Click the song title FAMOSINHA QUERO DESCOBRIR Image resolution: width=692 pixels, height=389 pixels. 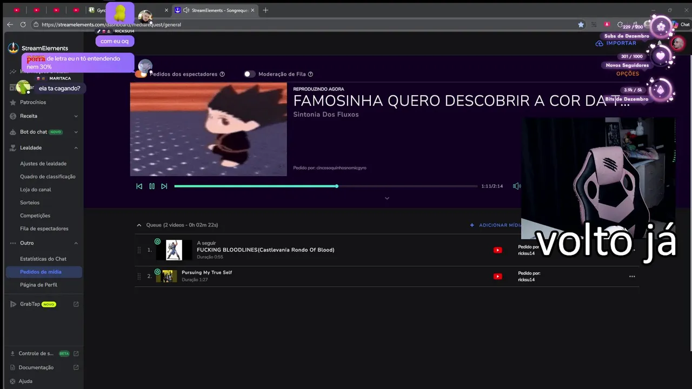(x=461, y=100)
